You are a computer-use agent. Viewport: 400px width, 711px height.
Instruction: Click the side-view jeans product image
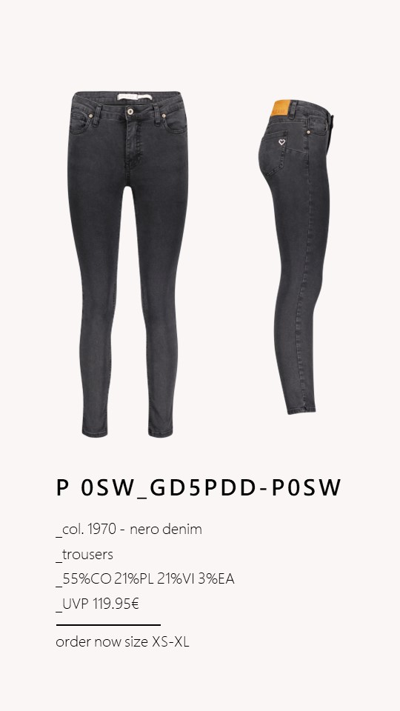[296, 257]
